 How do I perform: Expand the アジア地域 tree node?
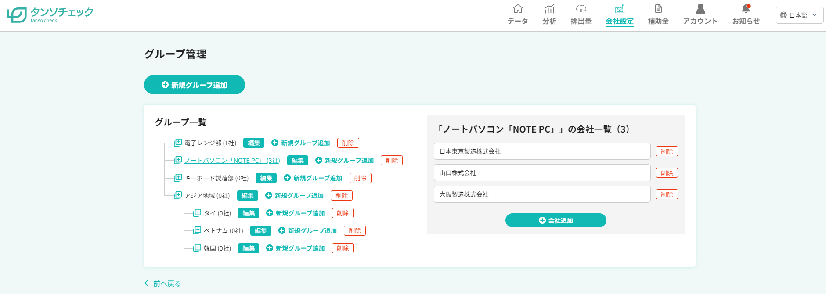(178, 195)
